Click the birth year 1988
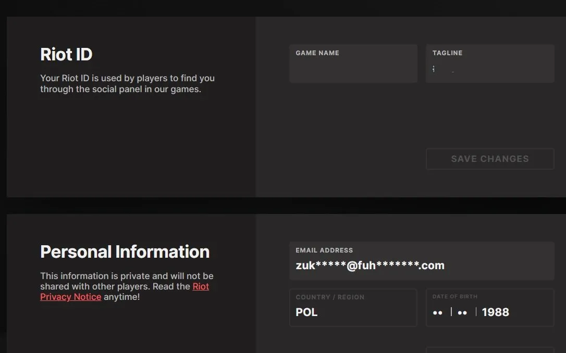The width and height of the screenshot is (566, 353). pyautogui.click(x=495, y=312)
